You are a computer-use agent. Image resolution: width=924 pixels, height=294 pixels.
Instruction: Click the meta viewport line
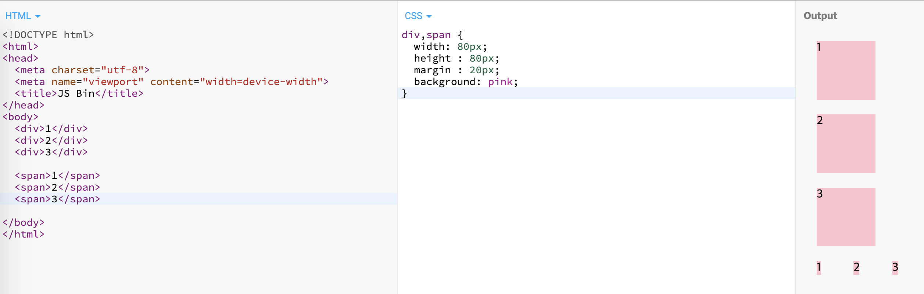click(x=172, y=82)
